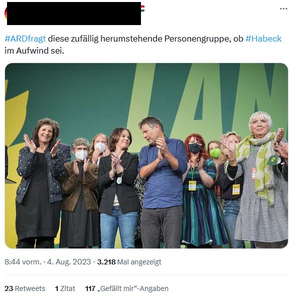Open the 117 Gefällt mir likes list
Viewport: 296px width, 296px height.
point(127,288)
